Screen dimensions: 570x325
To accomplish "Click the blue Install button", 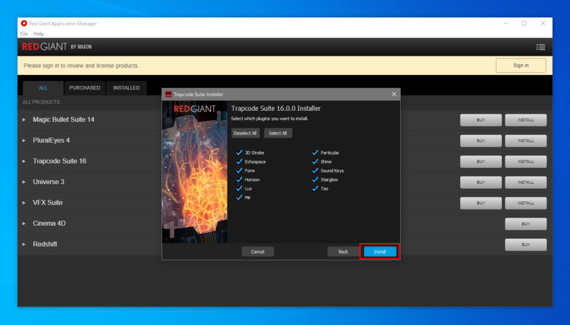I will click(380, 251).
